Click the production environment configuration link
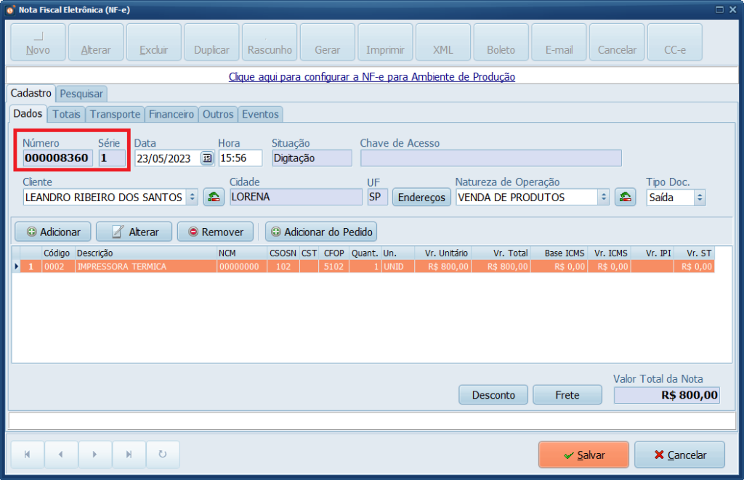 [371, 76]
